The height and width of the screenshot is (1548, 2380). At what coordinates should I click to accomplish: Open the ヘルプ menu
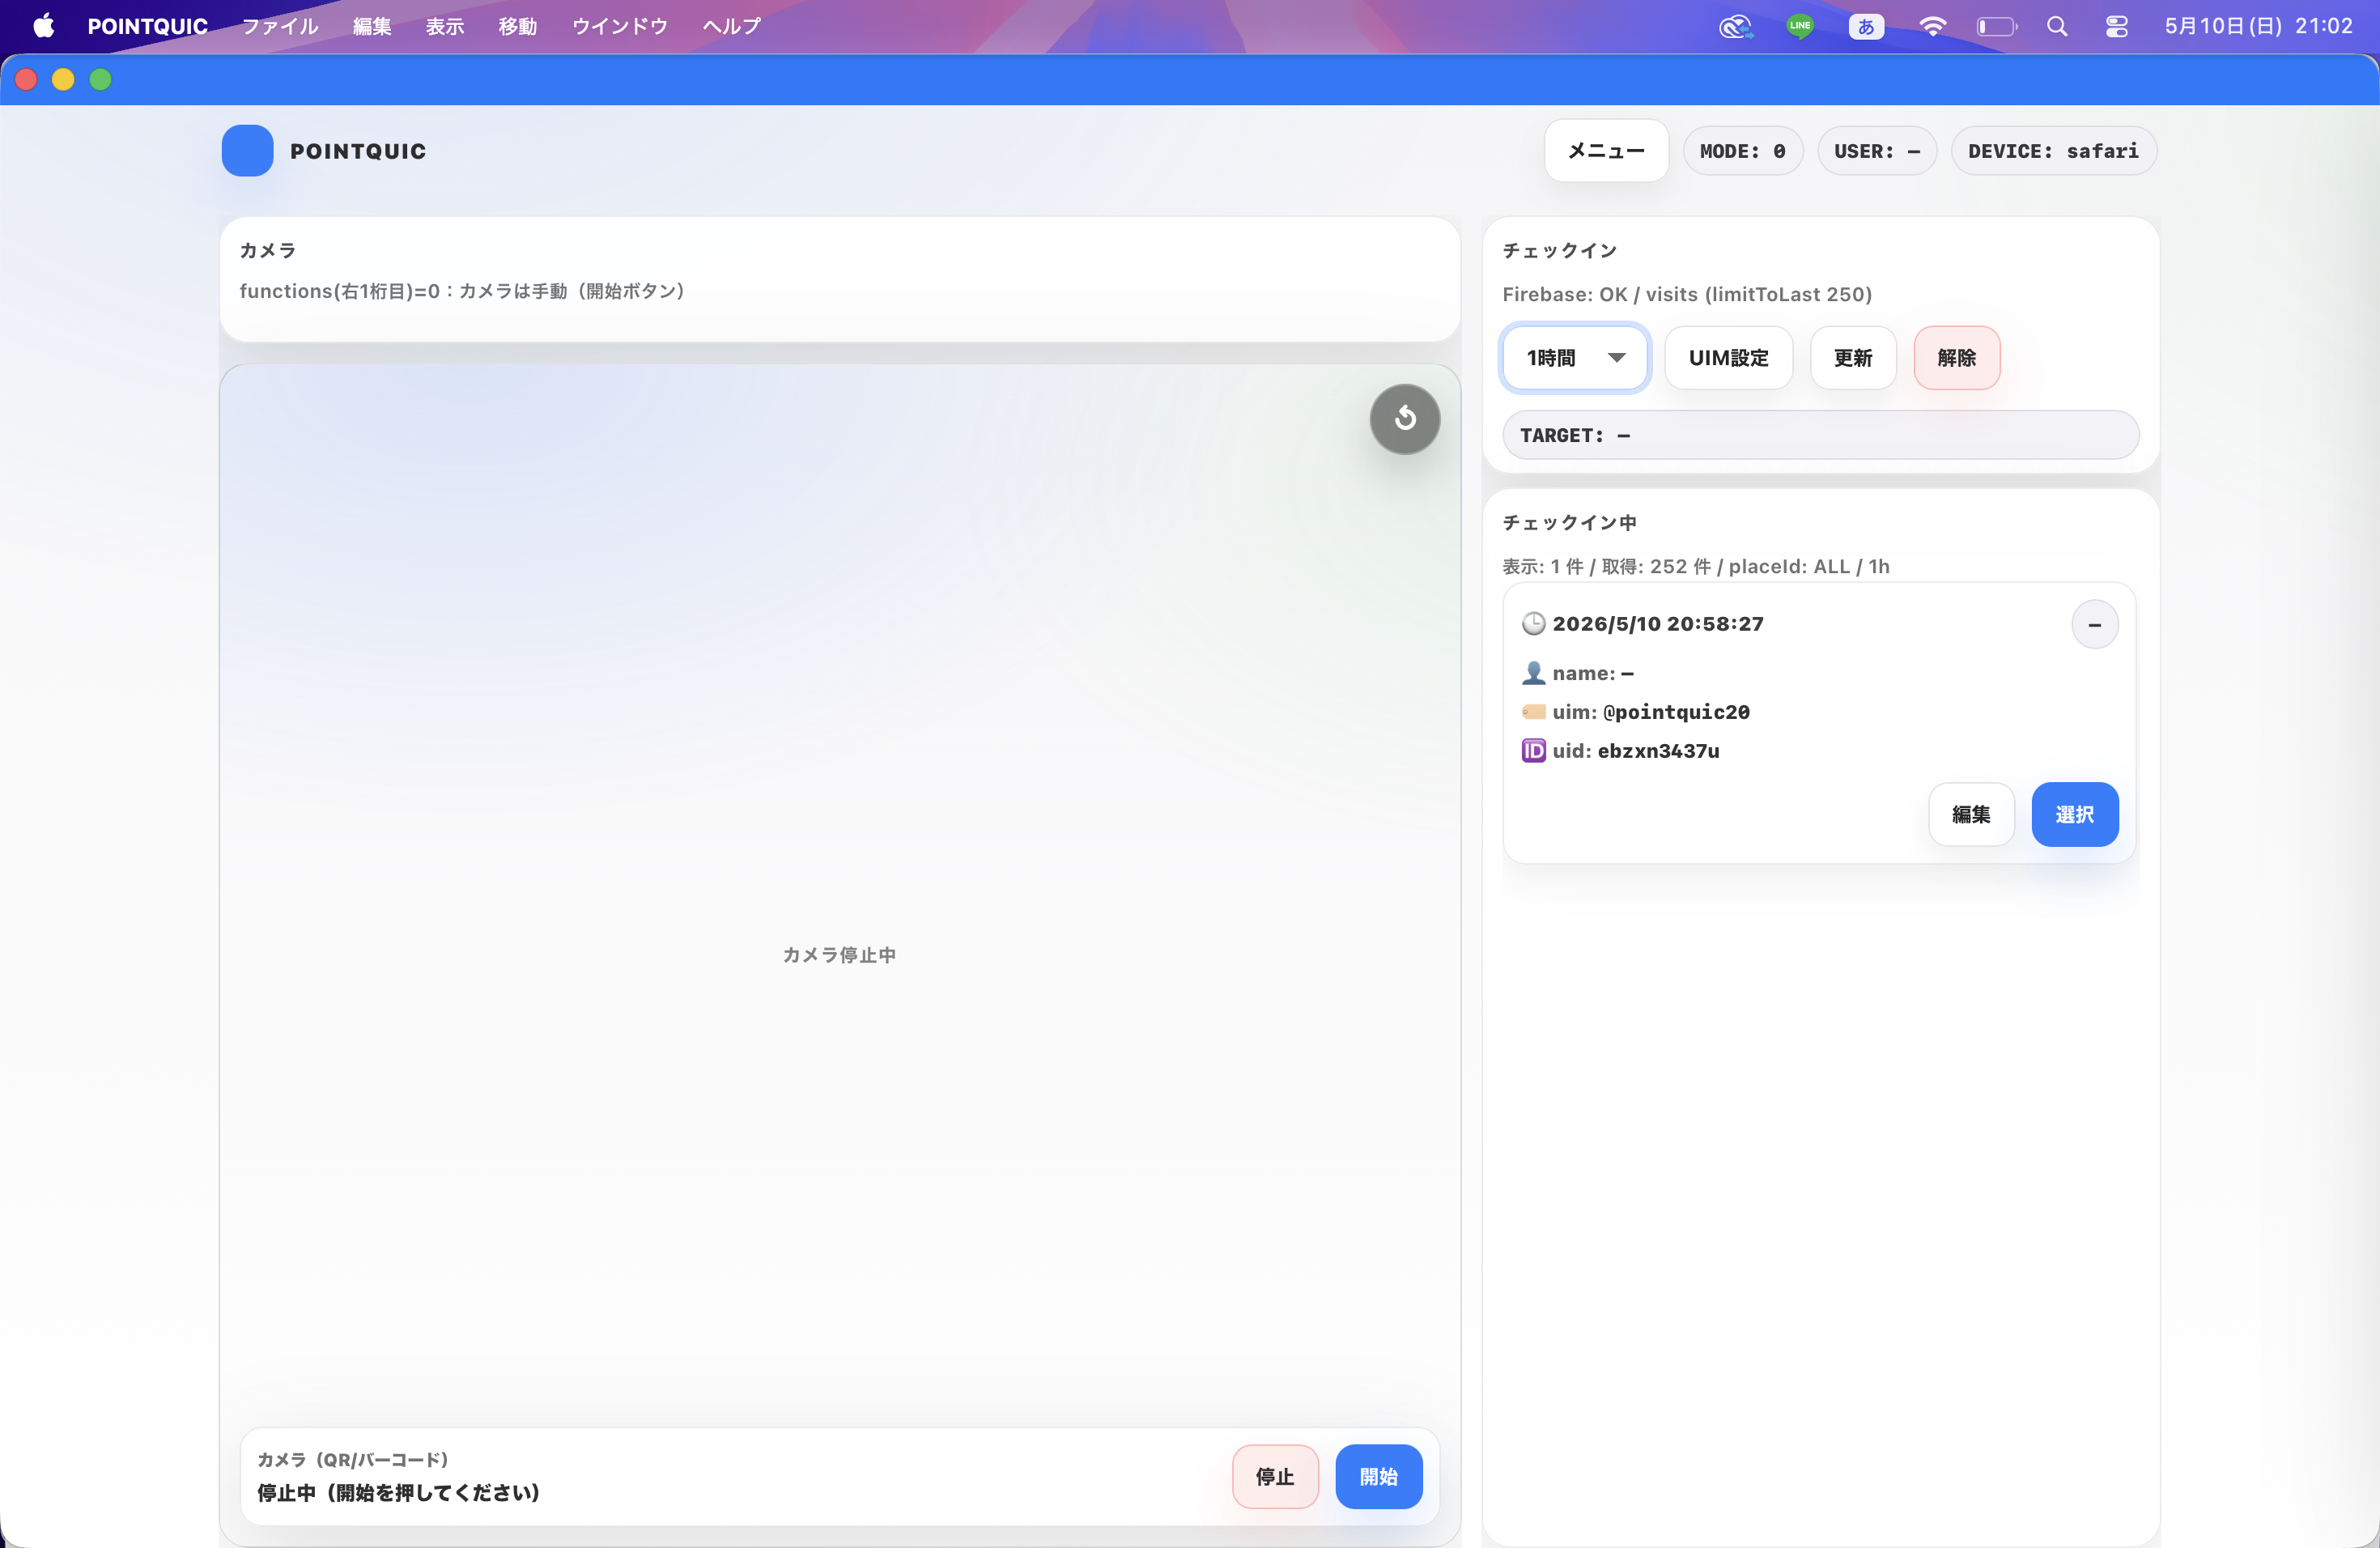tap(732, 26)
